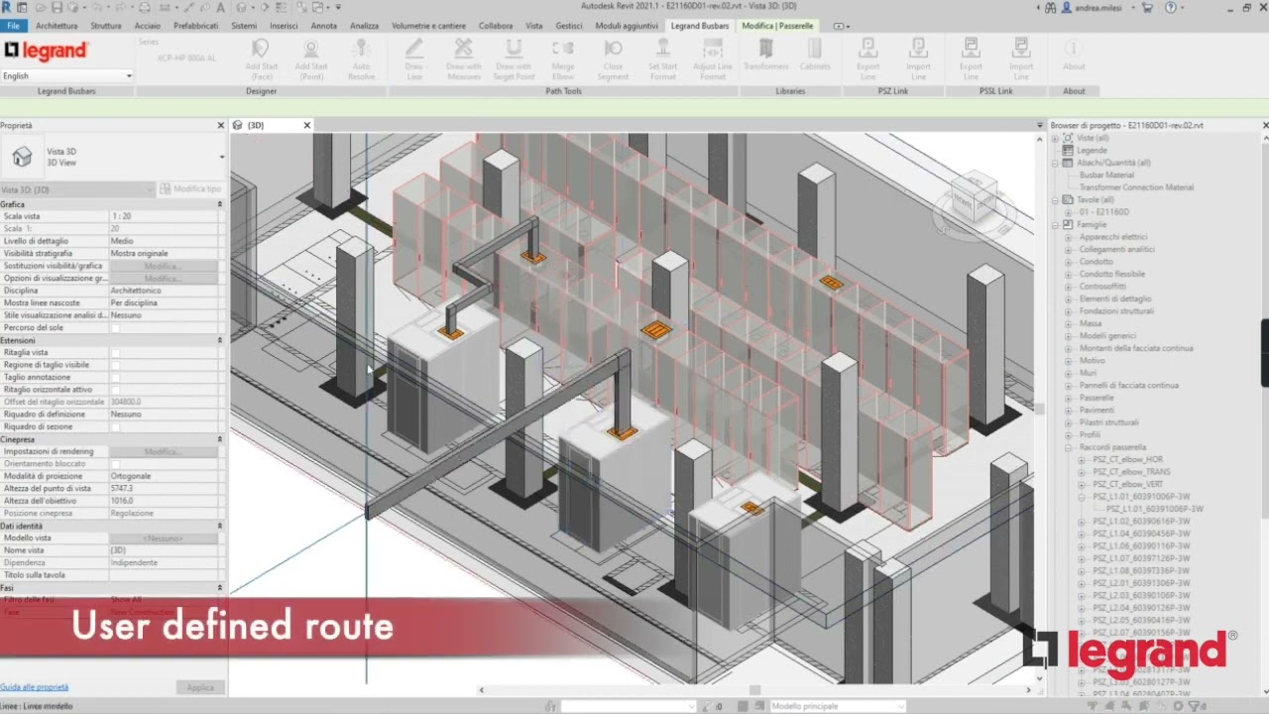Select Draw with Measures tool
1269x714 pixels.
[463, 59]
